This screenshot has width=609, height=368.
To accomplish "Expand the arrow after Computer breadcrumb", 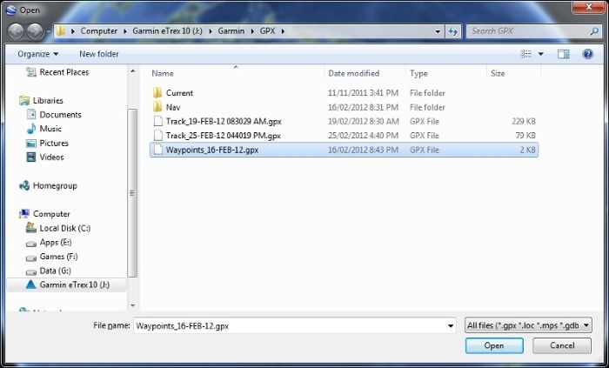I will (124, 31).
